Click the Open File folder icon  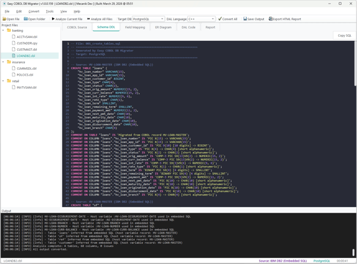4,19
